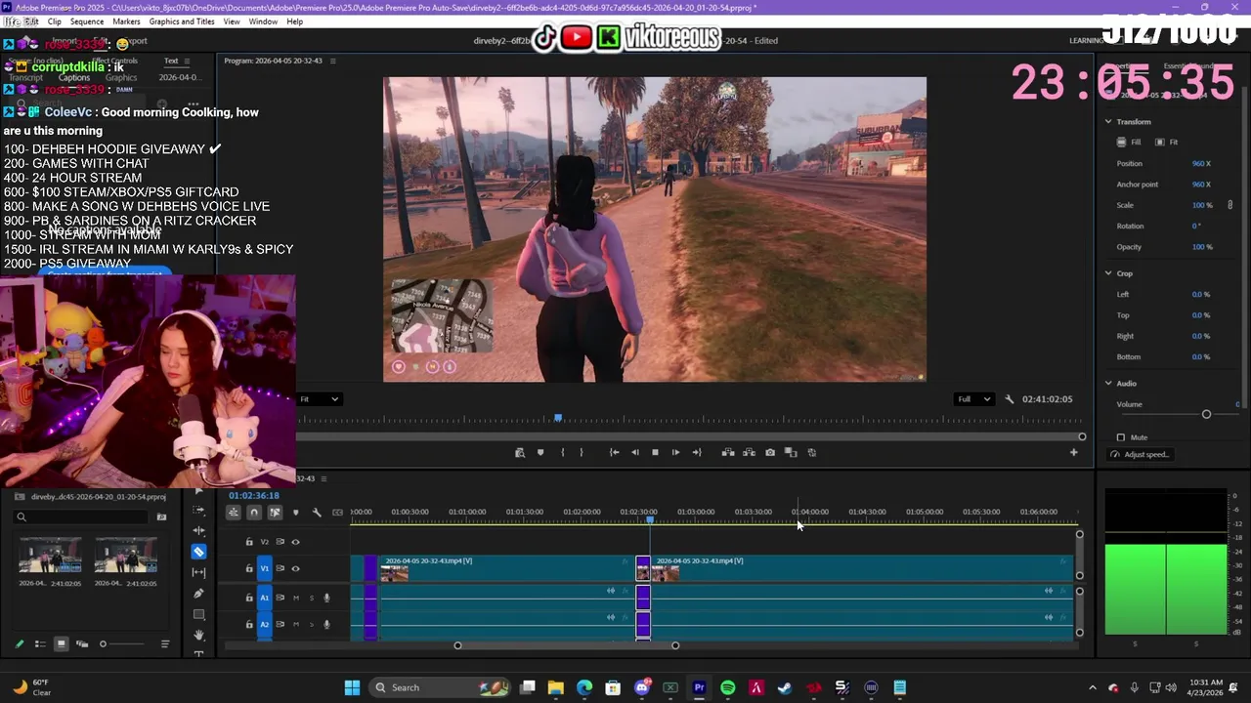Add marker in the Program monitor
The height and width of the screenshot is (703, 1251).
(540, 452)
